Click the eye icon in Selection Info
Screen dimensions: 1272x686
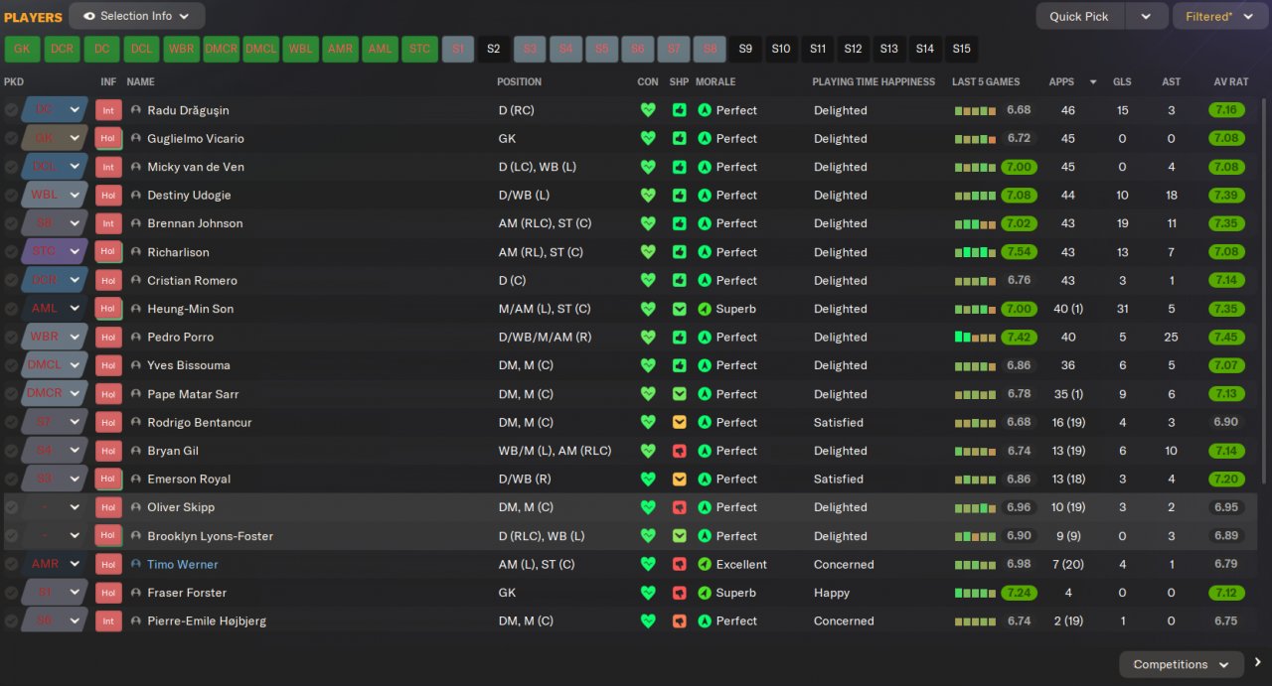point(89,16)
